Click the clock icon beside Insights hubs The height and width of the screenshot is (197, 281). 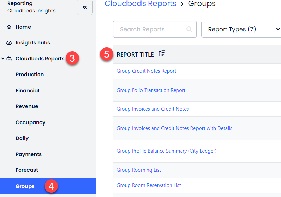pyautogui.click(x=8, y=43)
